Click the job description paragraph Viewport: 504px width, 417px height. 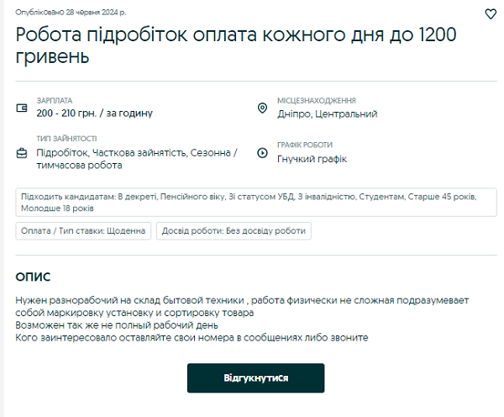[x=242, y=319]
